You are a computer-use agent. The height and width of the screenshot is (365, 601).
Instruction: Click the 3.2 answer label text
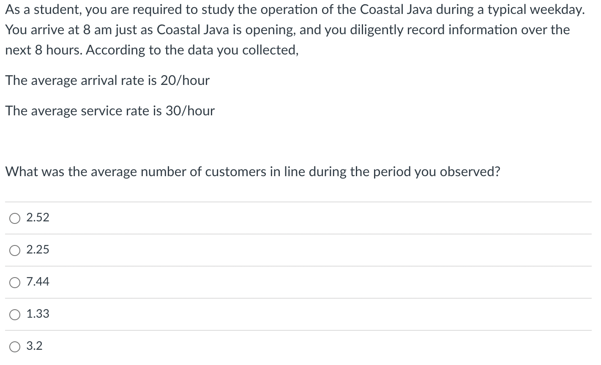[x=34, y=346]
